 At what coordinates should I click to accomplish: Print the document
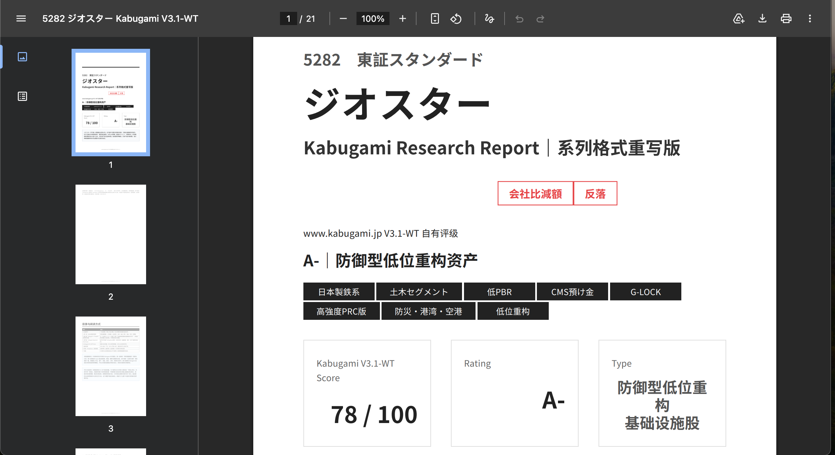coord(786,18)
